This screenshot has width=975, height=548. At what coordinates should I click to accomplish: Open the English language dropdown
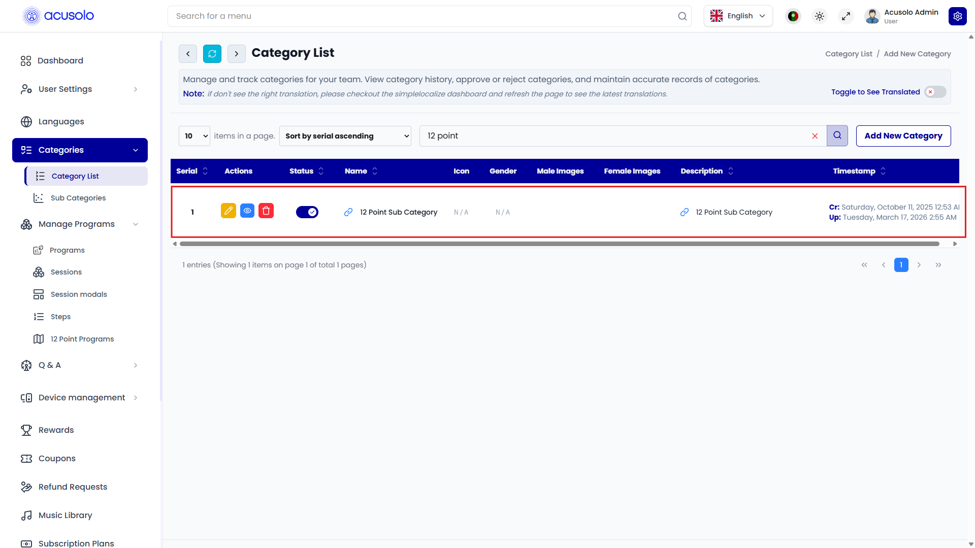point(738,16)
